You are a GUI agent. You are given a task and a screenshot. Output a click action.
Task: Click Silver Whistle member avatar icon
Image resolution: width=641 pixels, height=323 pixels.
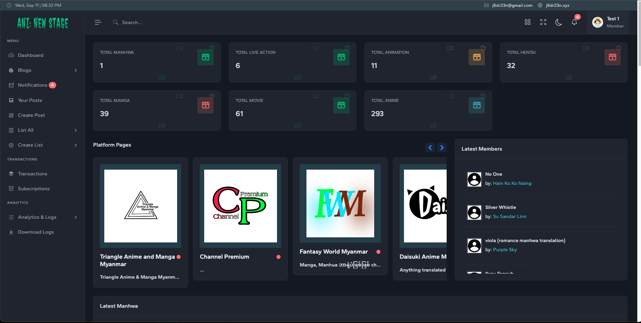pyautogui.click(x=474, y=212)
